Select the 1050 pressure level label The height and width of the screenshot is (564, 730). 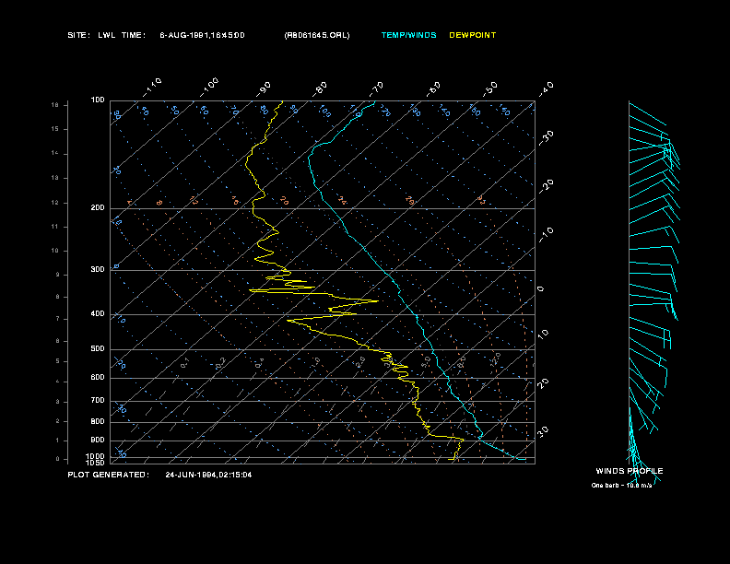(x=97, y=463)
